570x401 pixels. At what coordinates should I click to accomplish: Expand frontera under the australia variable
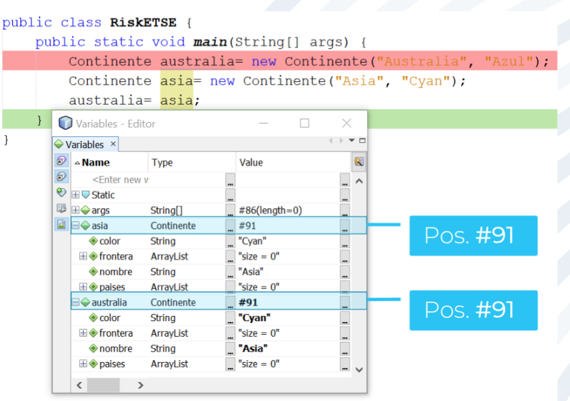click(83, 333)
